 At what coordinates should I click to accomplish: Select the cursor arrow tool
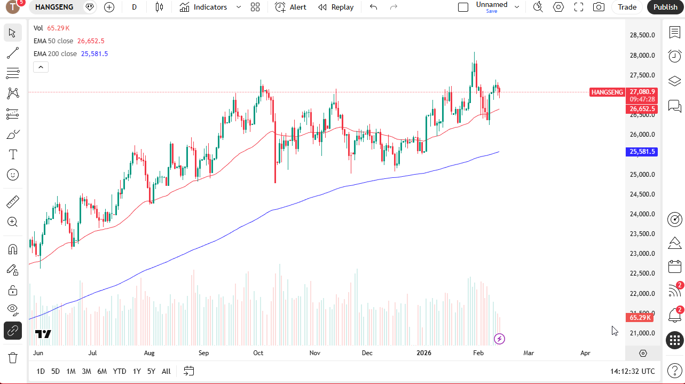(13, 33)
